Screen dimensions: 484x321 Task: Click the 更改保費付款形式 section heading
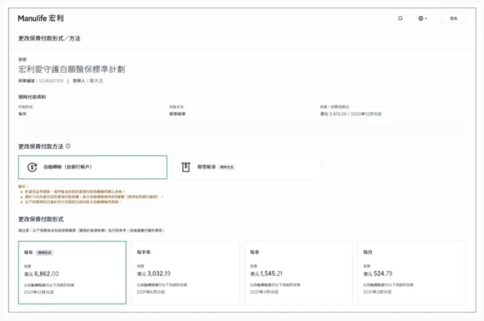[x=41, y=219]
